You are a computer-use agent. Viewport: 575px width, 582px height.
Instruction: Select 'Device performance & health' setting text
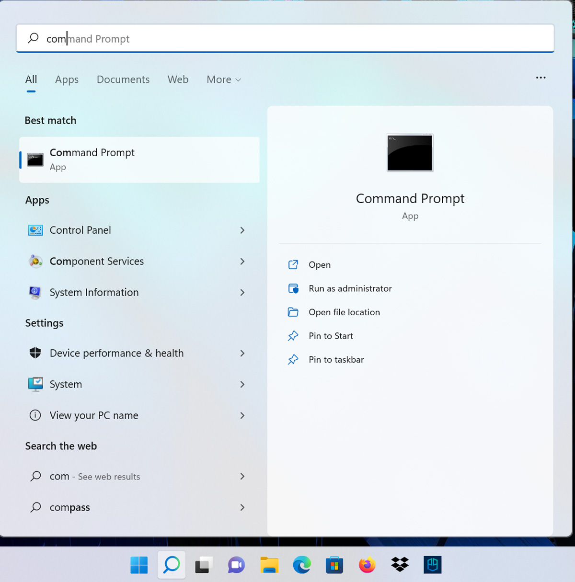coord(117,353)
